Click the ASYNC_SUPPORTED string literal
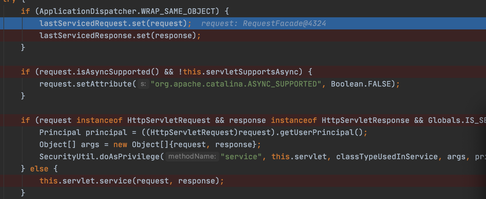486x199 pixels. click(x=236, y=84)
